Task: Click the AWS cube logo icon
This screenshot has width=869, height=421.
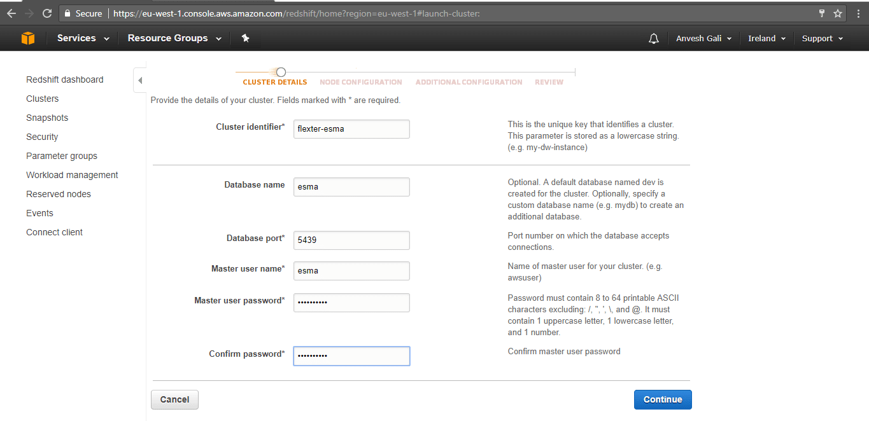Action: tap(27, 39)
